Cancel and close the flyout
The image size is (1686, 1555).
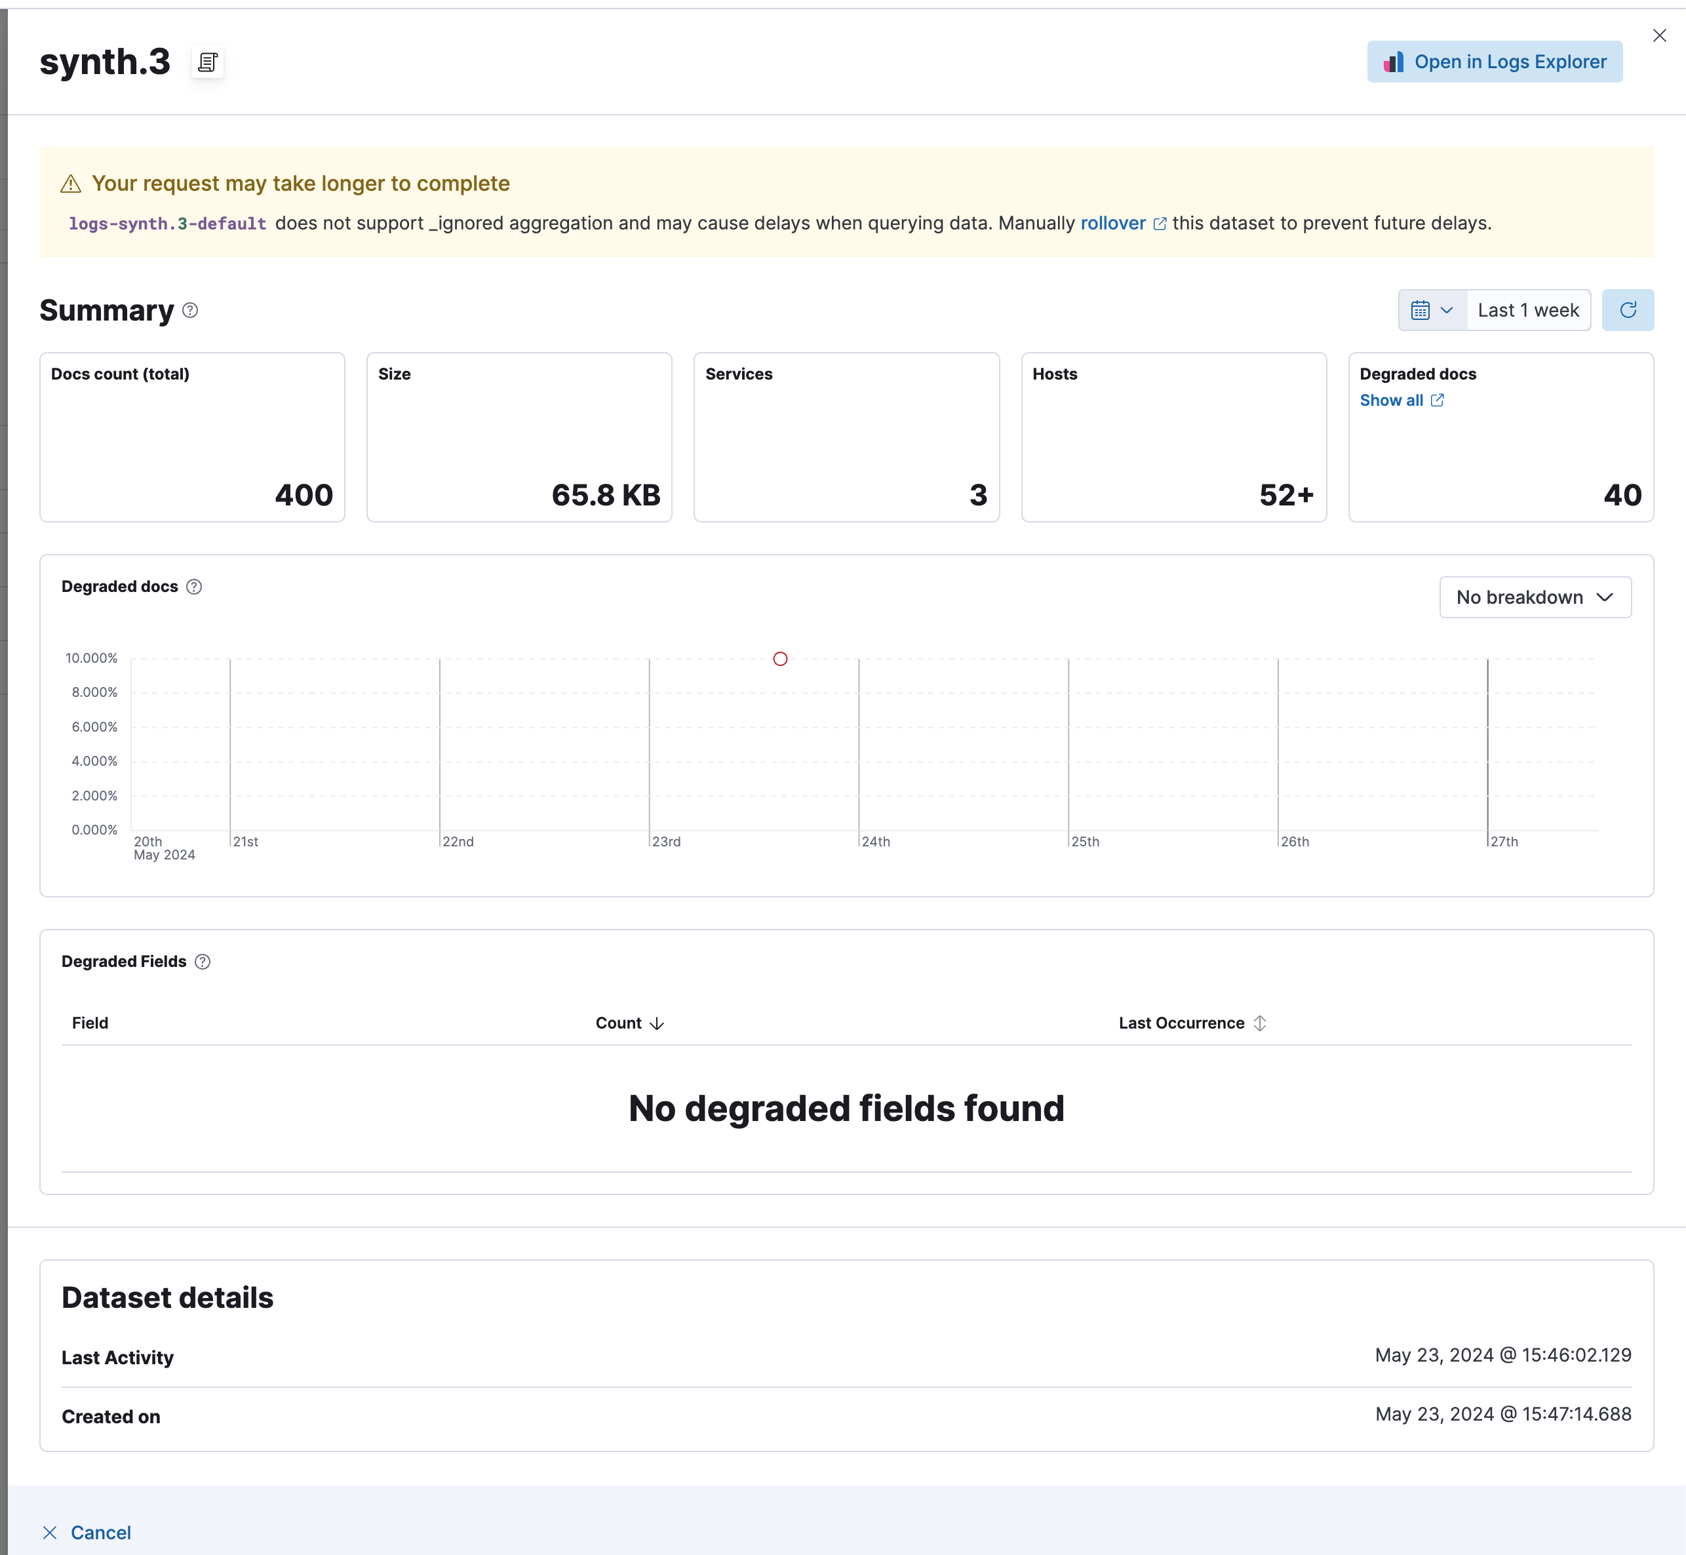click(87, 1532)
